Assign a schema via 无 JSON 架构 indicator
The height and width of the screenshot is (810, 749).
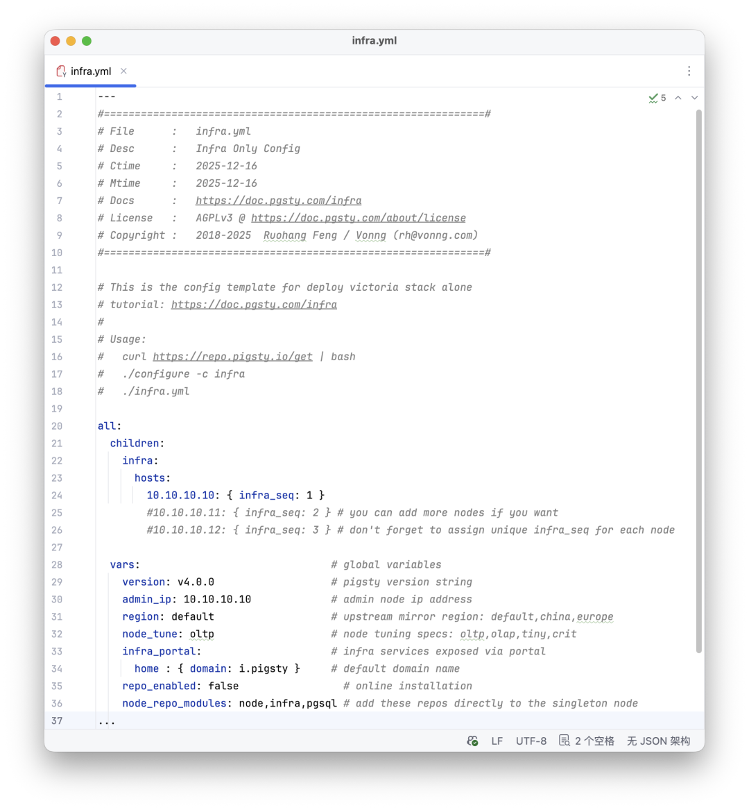tap(657, 741)
